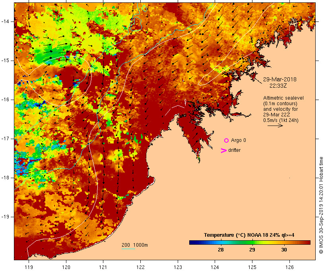Click the '(0.1m contours)' caption text
The height and width of the screenshot is (271, 326).
(280, 104)
